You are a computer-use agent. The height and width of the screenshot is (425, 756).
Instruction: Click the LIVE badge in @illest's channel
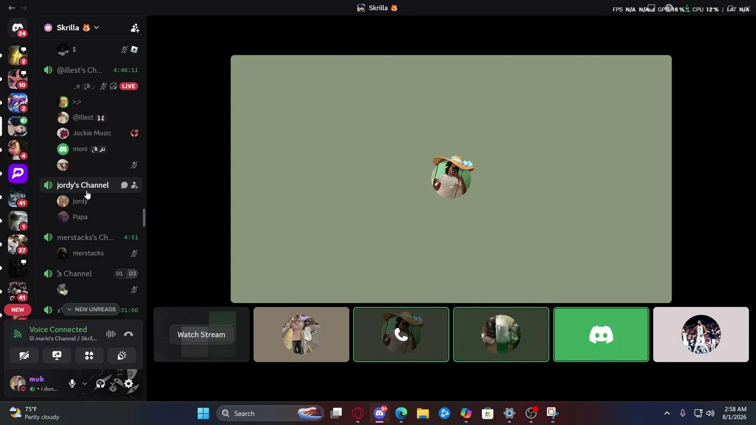tap(129, 86)
